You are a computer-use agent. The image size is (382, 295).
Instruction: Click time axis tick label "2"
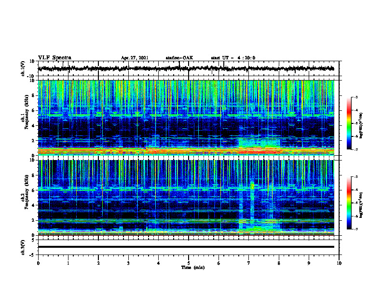click(x=98, y=263)
